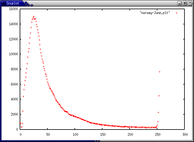Click the 300 x-axis tick label
This screenshot has height=142, width=194.
click(x=185, y=134)
